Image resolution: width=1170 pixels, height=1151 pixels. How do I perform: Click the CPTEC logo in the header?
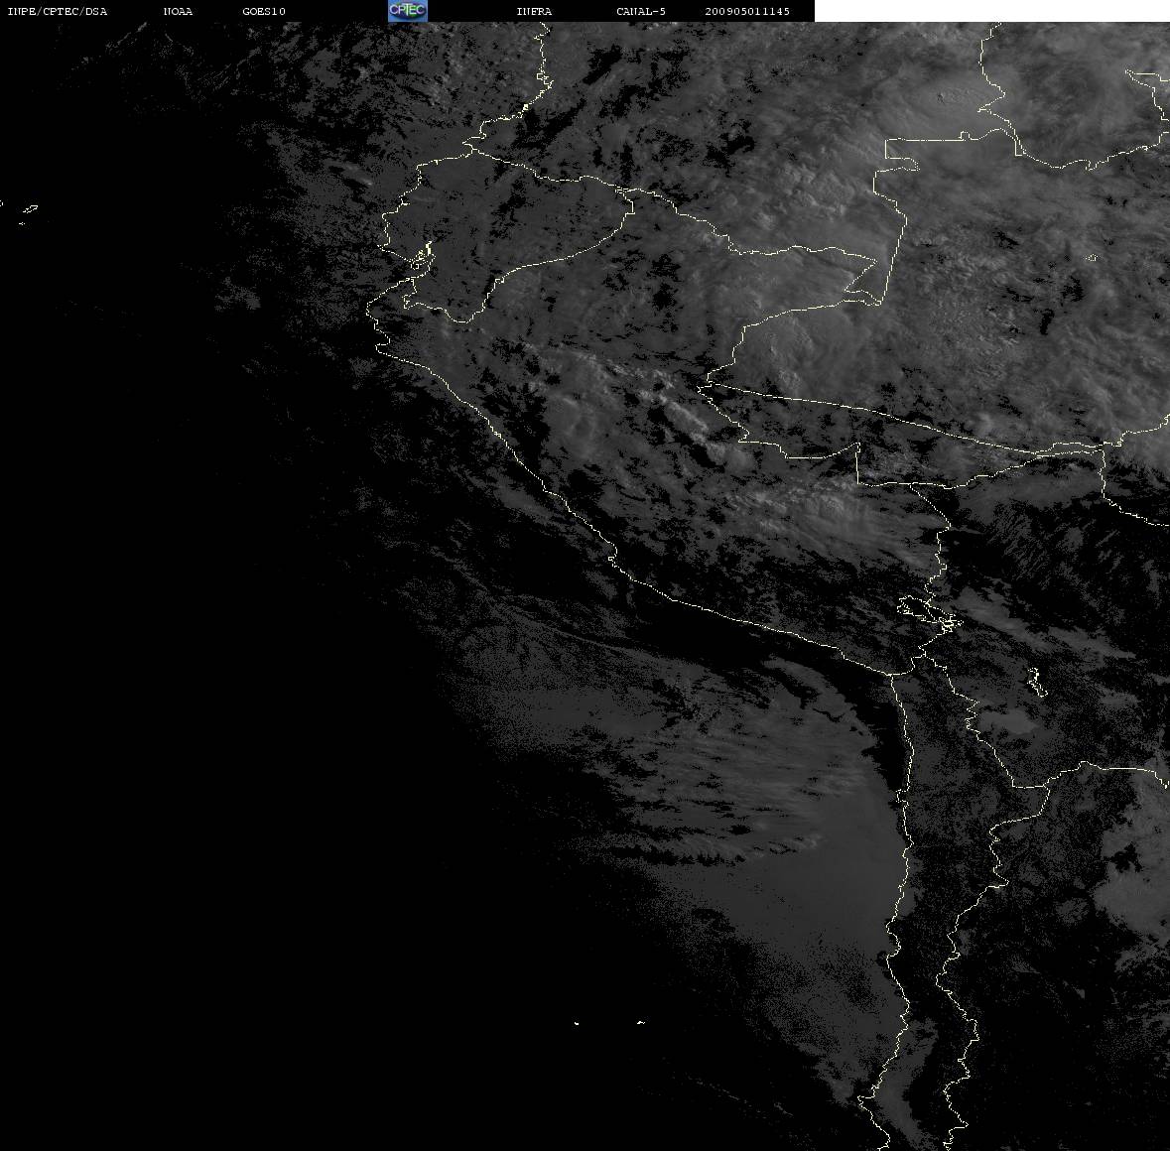coord(408,11)
